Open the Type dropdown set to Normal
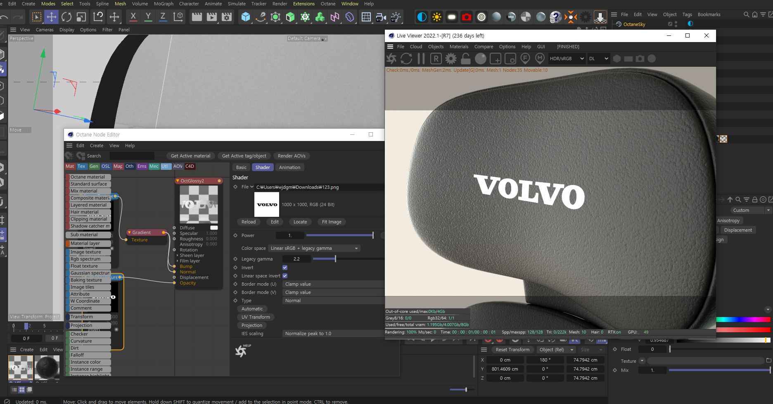The height and width of the screenshot is (404, 773). pyautogui.click(x=334, y=301)
